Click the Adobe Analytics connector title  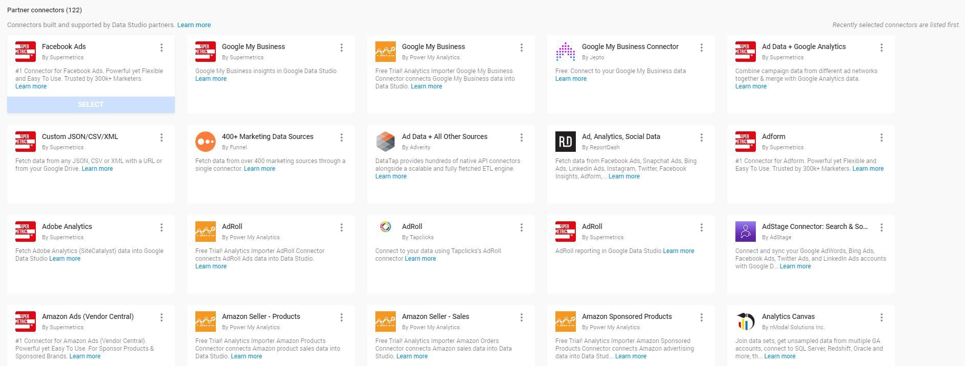(67, 226)
